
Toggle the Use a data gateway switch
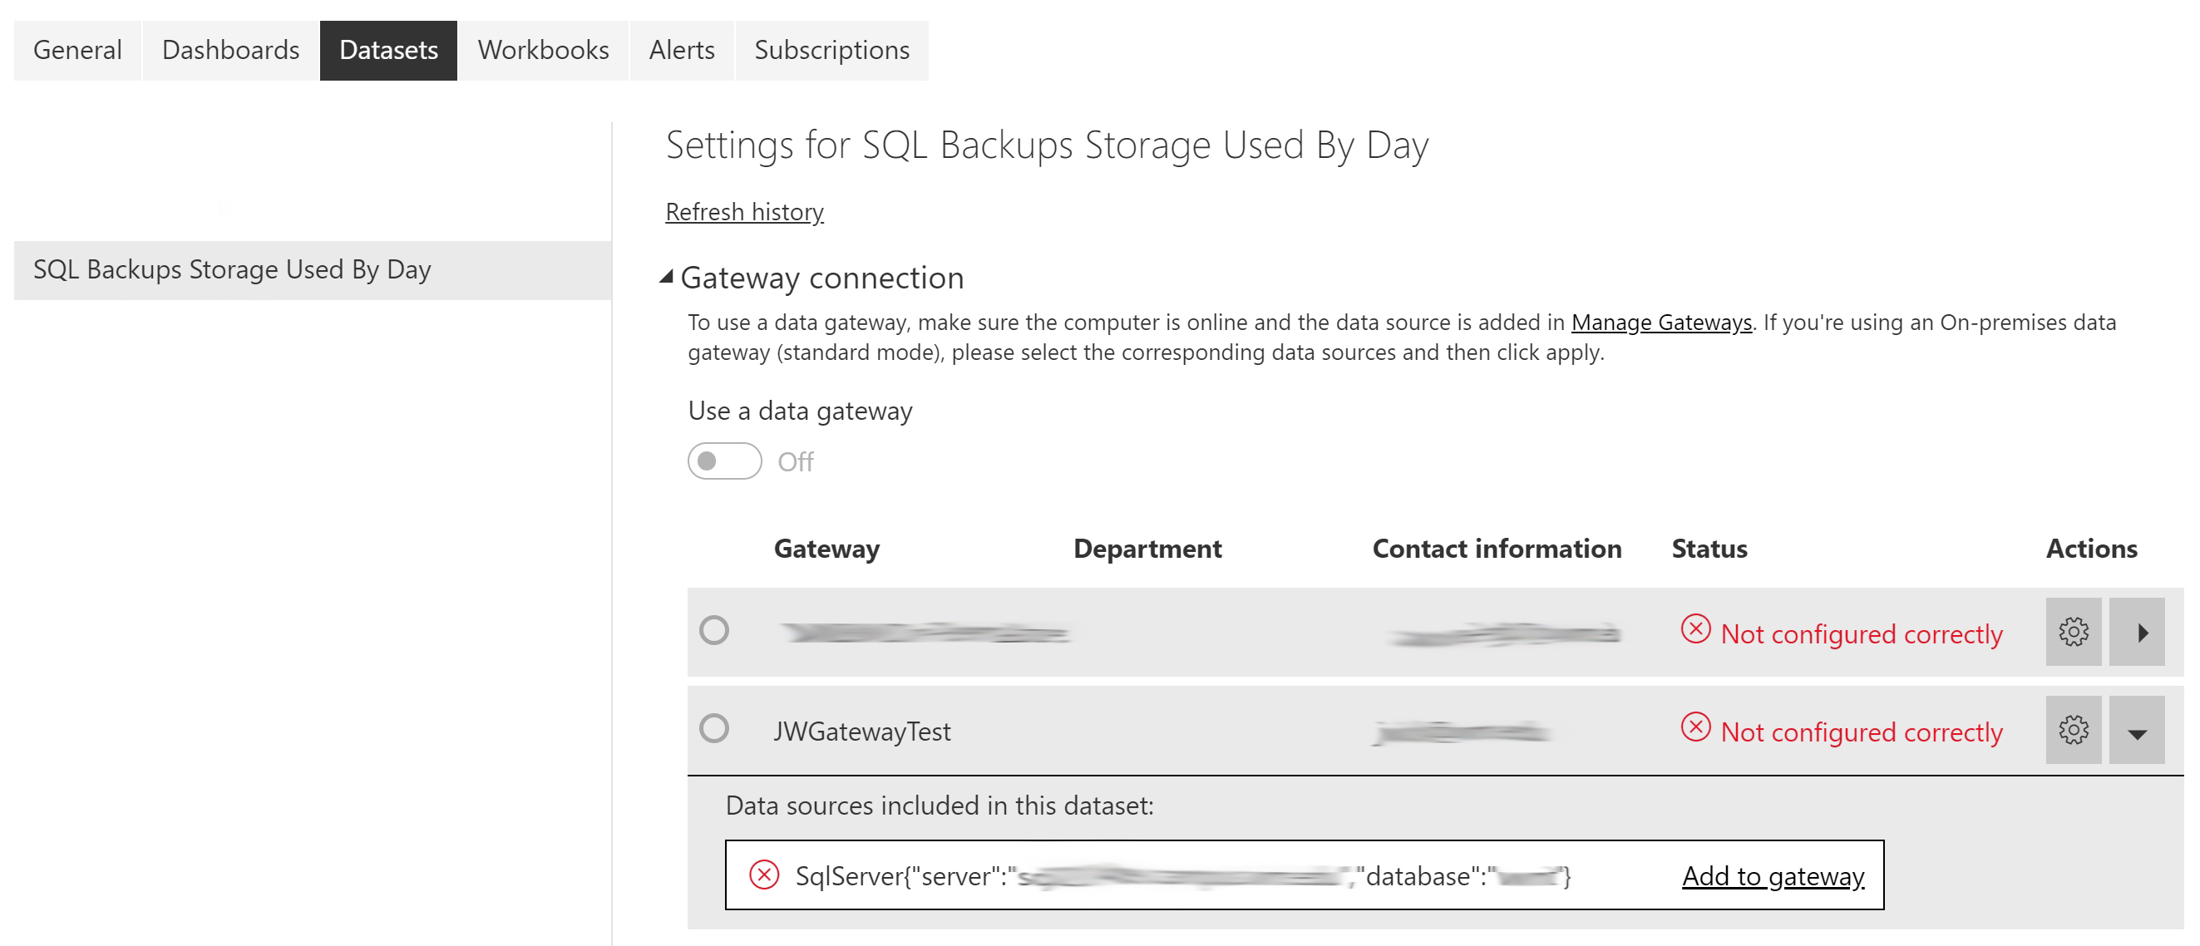[x=724, y=461]
